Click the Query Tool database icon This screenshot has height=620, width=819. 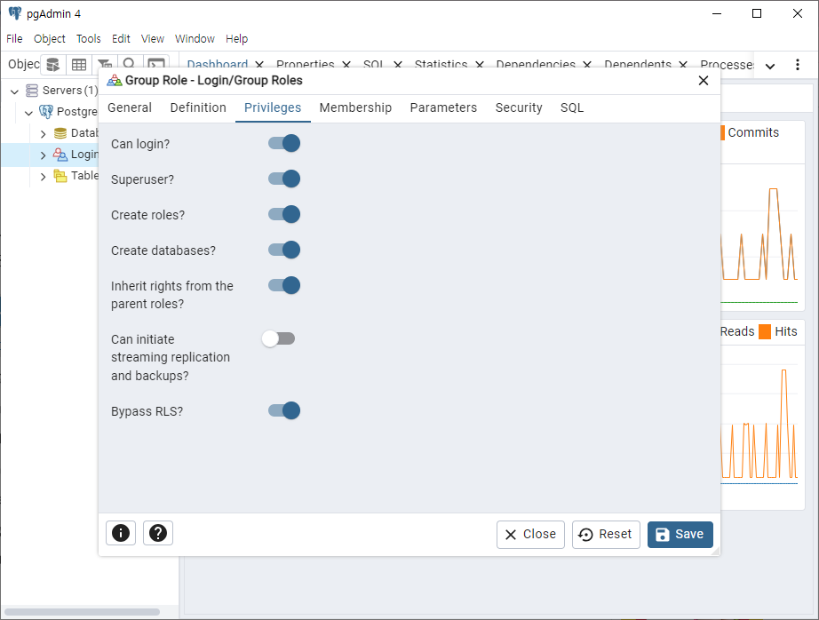(x=53, y=65)
